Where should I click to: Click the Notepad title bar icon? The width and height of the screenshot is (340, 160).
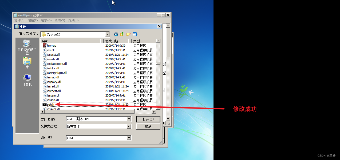15,15
